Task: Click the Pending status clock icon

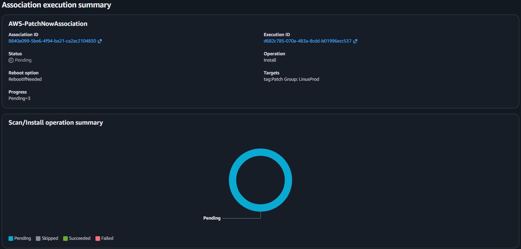Action: pos(10,60)
